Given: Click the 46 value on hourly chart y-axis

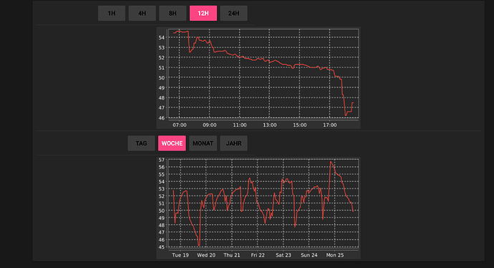Looking at the screenshot, I should click(x=162, y=118).
